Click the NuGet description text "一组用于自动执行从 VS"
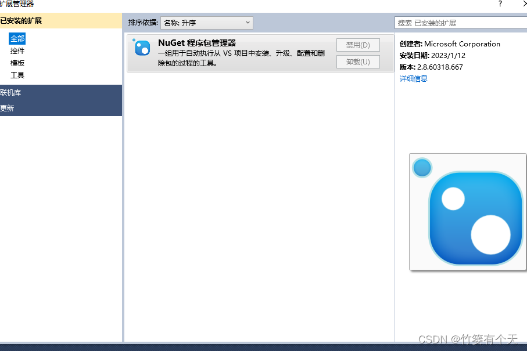The width and height of the screenshot is (527, 351). pyautogui.click(x=195, y=53)
